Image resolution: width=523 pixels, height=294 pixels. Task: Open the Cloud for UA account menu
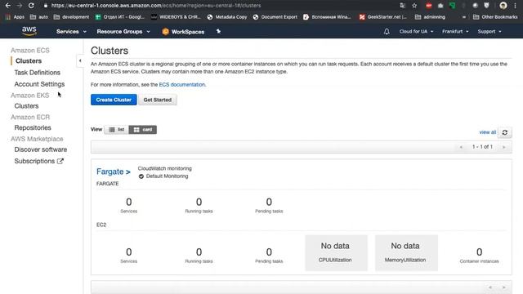coord(416,31)
